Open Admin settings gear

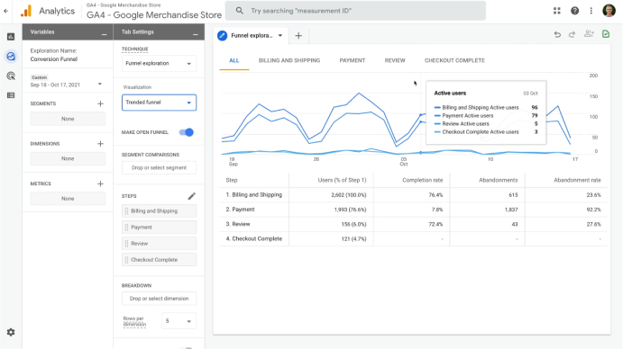click(x=11, y=332)
